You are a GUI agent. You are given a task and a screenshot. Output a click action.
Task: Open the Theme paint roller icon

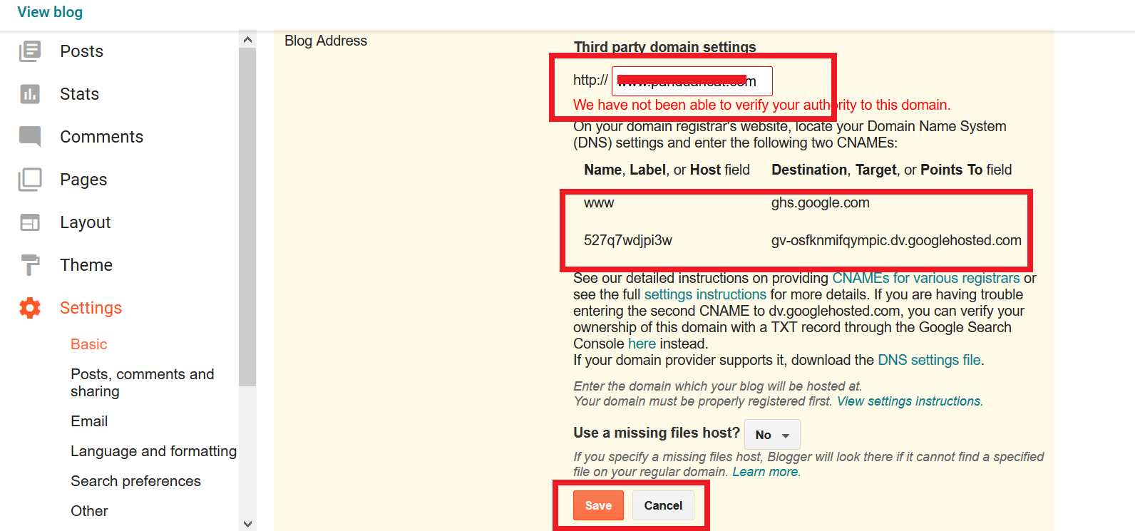[30, 264]
